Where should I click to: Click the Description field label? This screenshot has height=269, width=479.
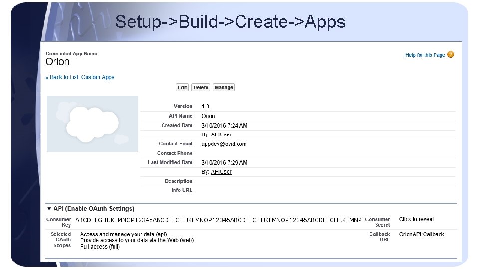pyautogui.click(x=179, y=181)
